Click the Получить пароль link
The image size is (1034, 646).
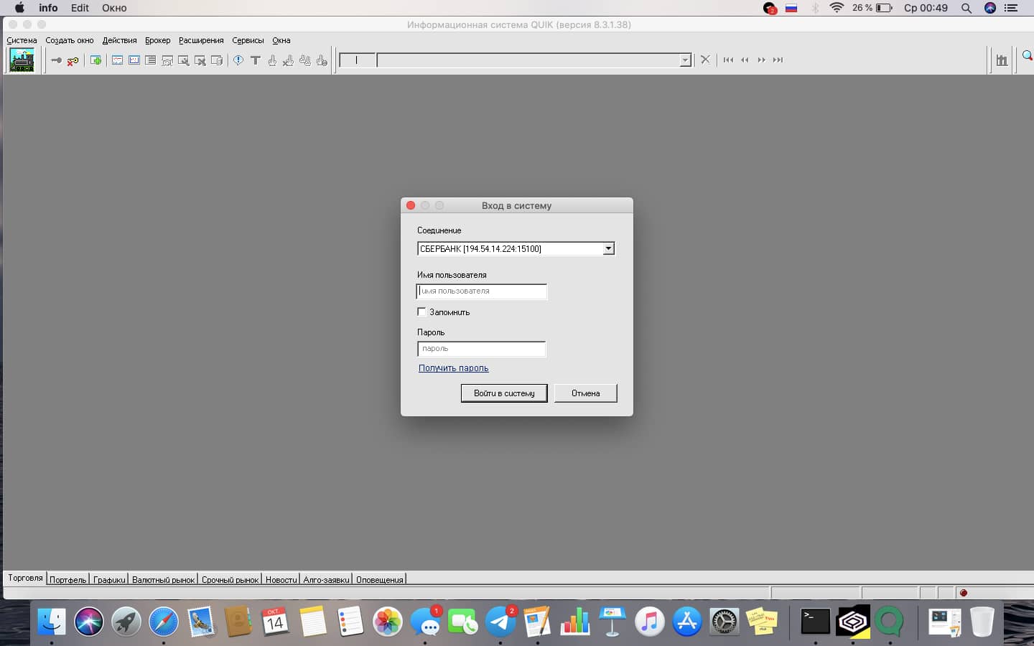click(x=453, y=368)
